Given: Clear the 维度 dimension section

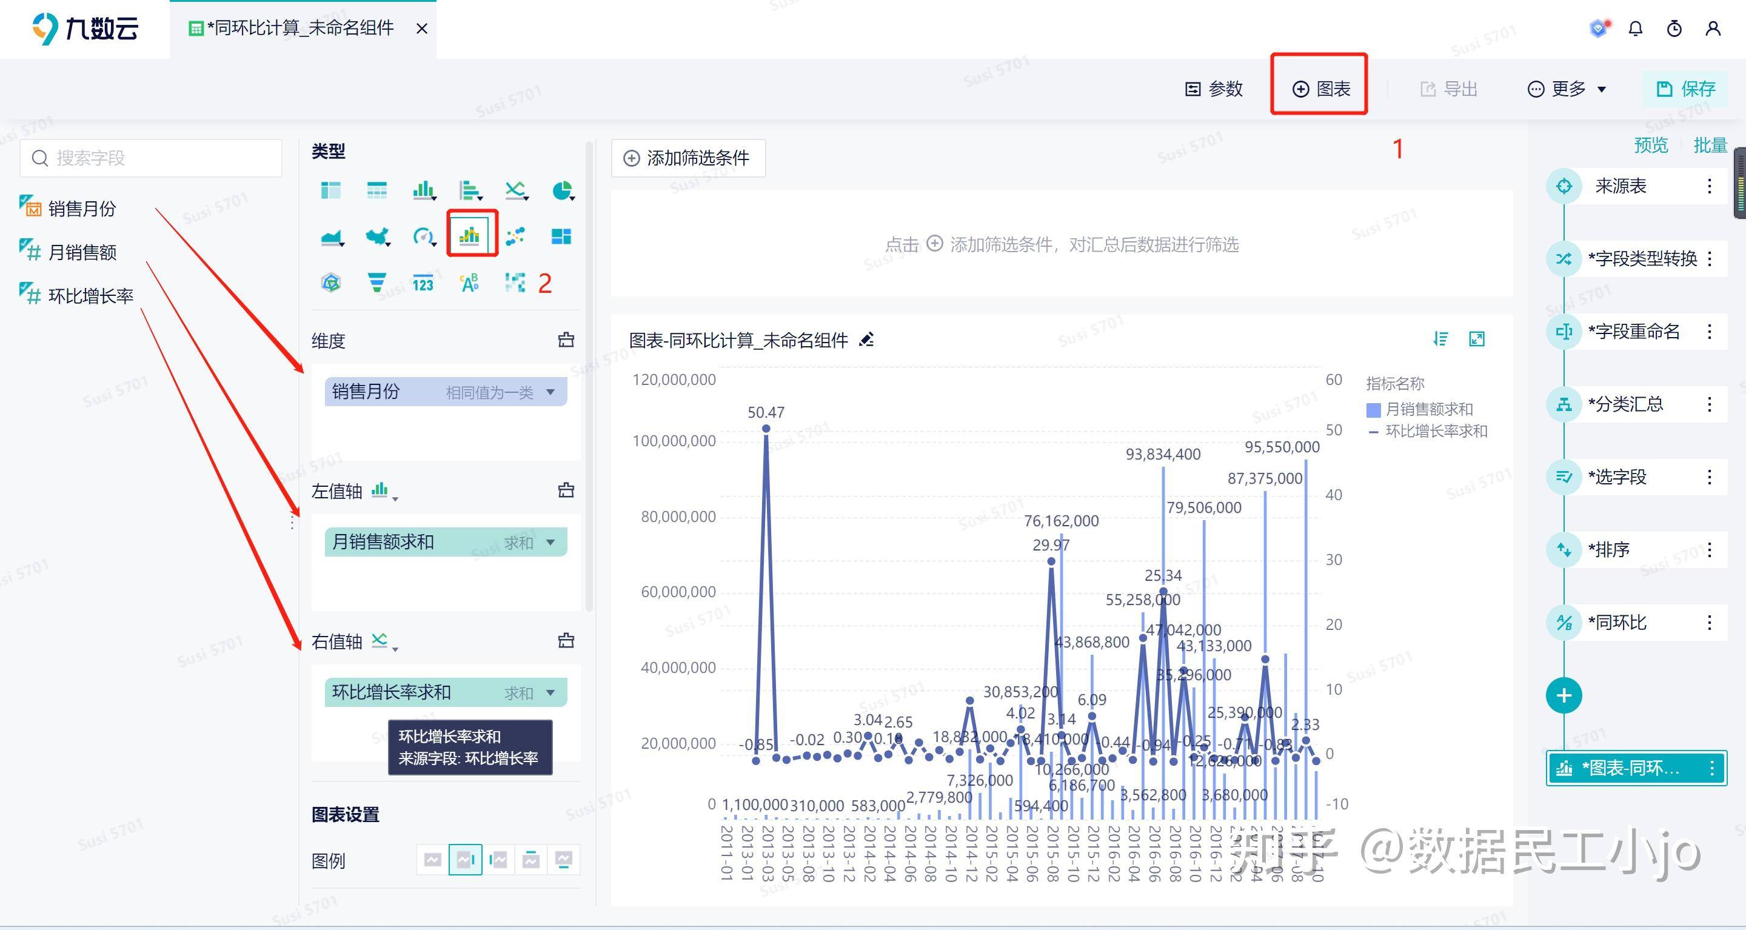Looking at the screenshot, I should 566,340.
